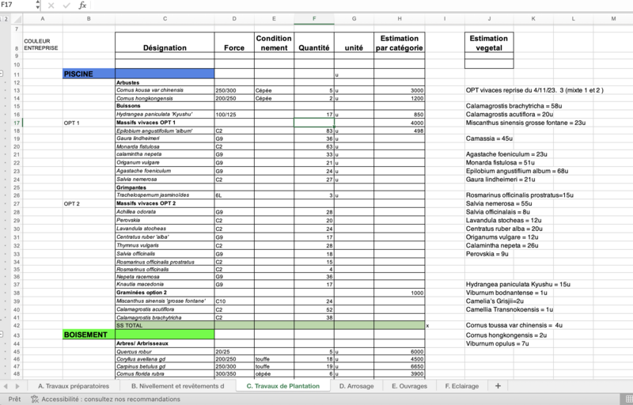The height and width of the screenshot is (405, 633).
Task: Select the blue PISCINE colored cell
Action: point(138,74)
